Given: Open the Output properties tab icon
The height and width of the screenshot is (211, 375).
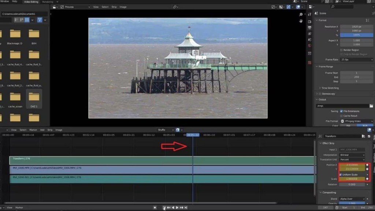Looking at the screenshot, I should [x=309, y=28].
